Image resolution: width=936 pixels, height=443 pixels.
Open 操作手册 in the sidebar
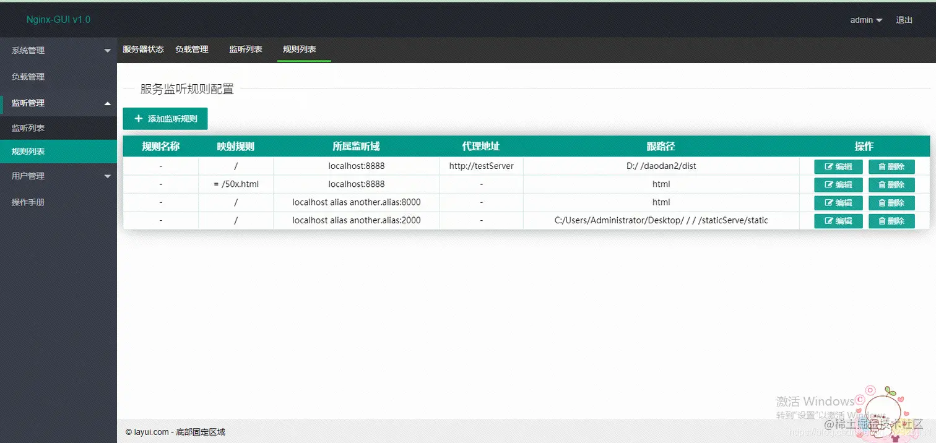[59, 202]
